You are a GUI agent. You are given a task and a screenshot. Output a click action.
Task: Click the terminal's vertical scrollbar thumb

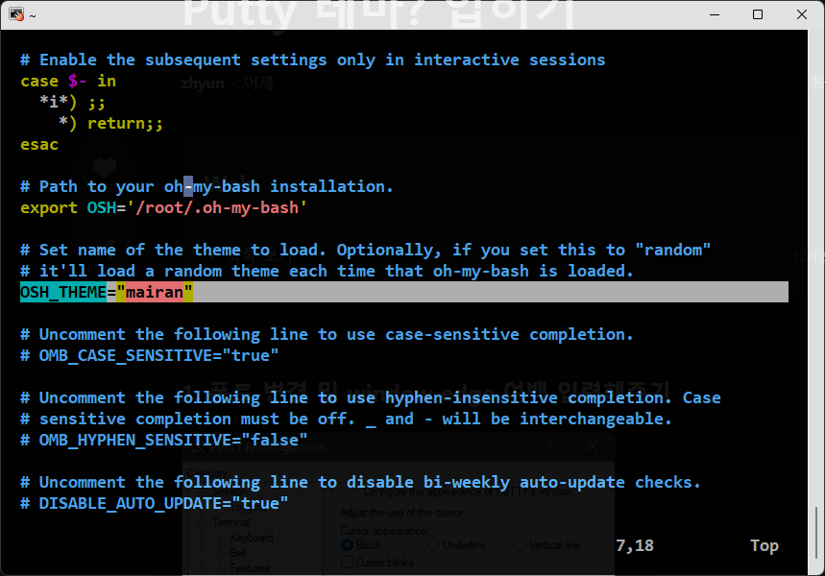(816, 533)
